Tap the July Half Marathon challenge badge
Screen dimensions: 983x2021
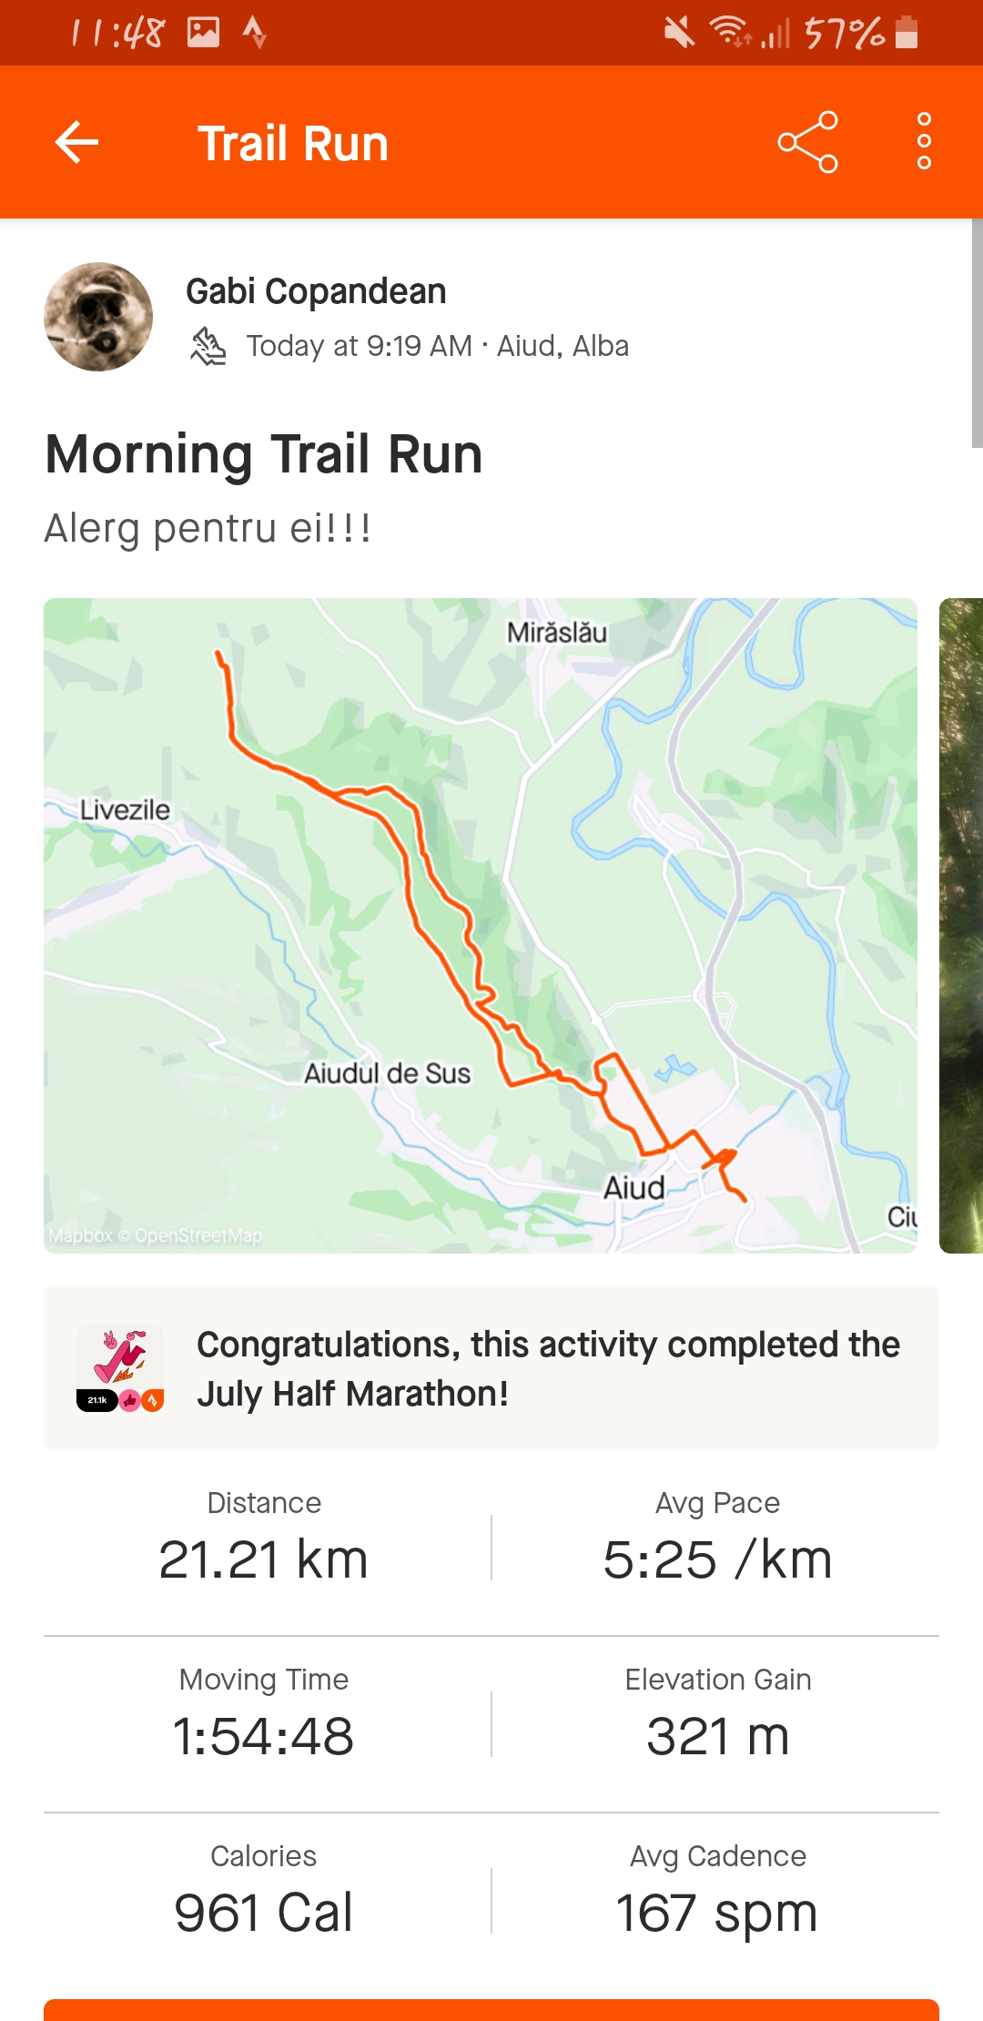click(120, 1367)
